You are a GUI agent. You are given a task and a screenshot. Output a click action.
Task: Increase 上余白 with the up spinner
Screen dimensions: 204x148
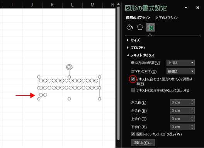[x=192, y=117]
